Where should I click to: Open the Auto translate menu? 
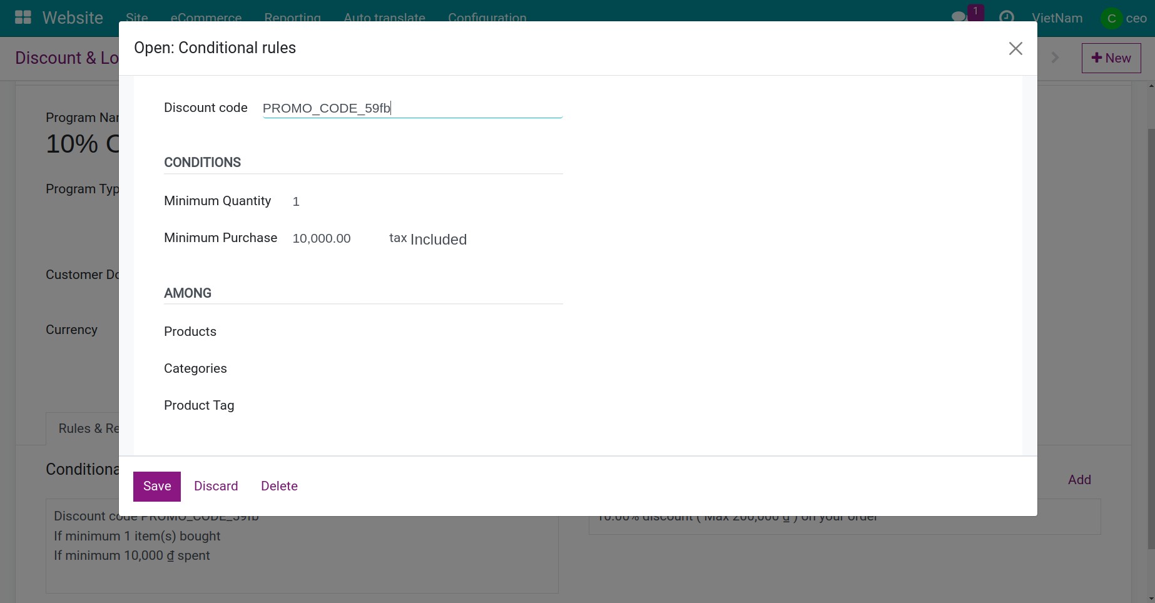pos(384,18)
